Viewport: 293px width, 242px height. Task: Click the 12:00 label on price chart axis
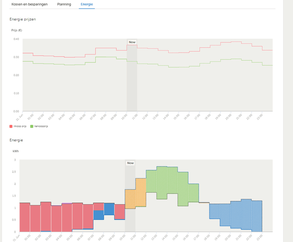point(145,117)
